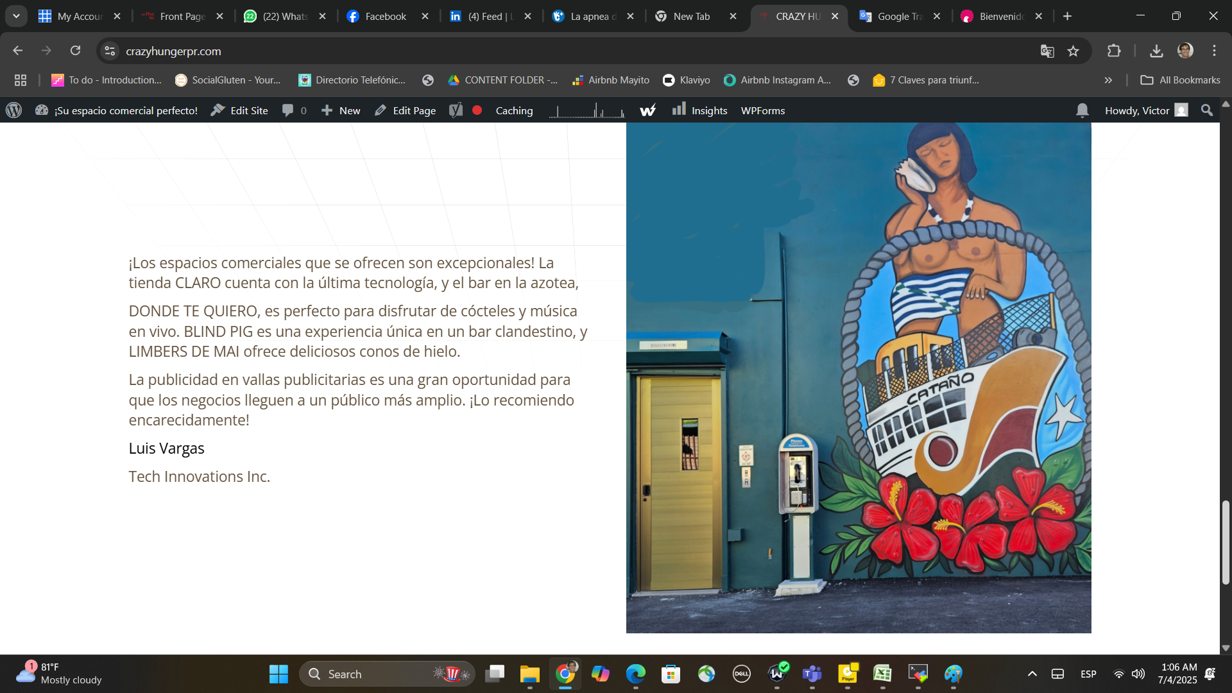Open the site stats sparkline graph
The width and height of the screenshot is (1232, 693).
tap(587, 110)
